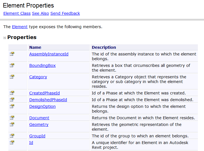Click the property icon beside BoundingBox
204x151 pixels.
click(12, 65)
